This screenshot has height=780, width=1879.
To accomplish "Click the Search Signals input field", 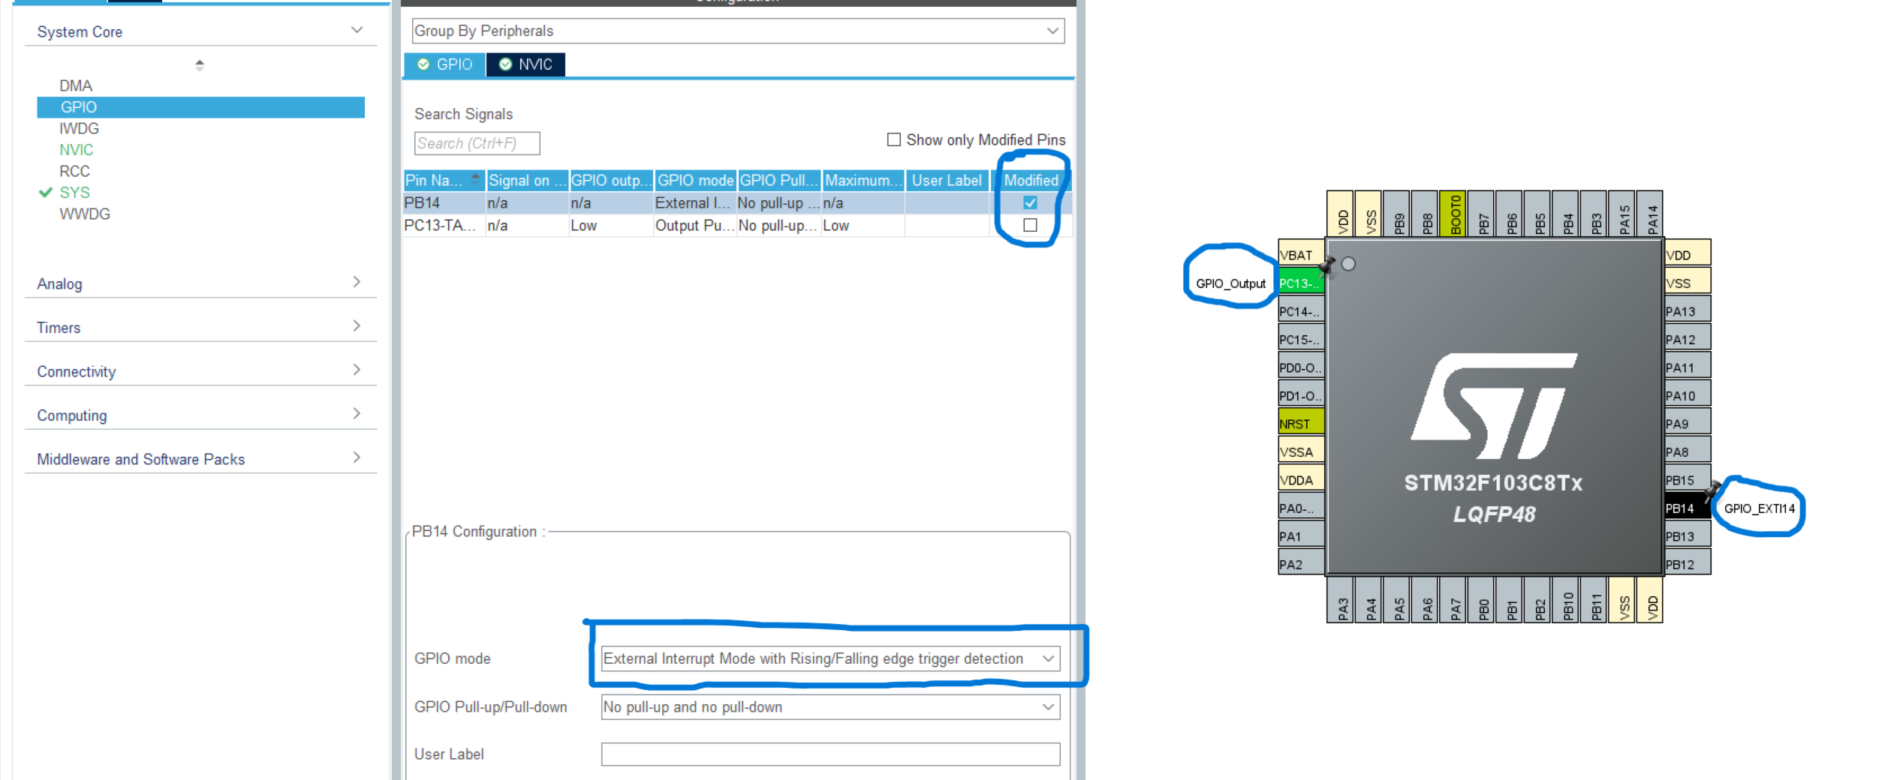I will point(477,143).
